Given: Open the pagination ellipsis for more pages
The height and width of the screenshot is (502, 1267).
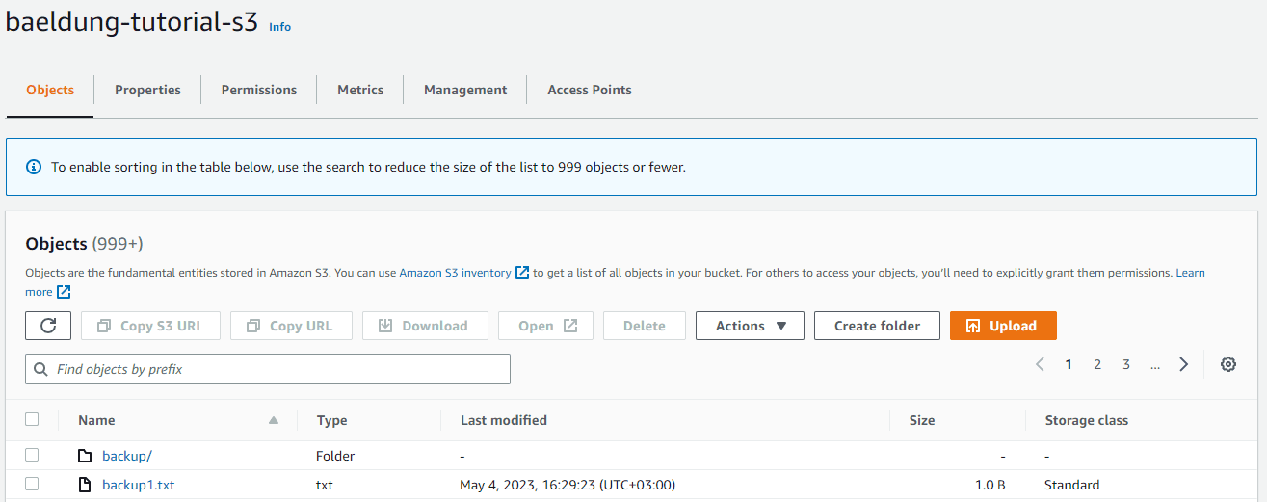Looking at the screenshot, I should pos(1155,364).
